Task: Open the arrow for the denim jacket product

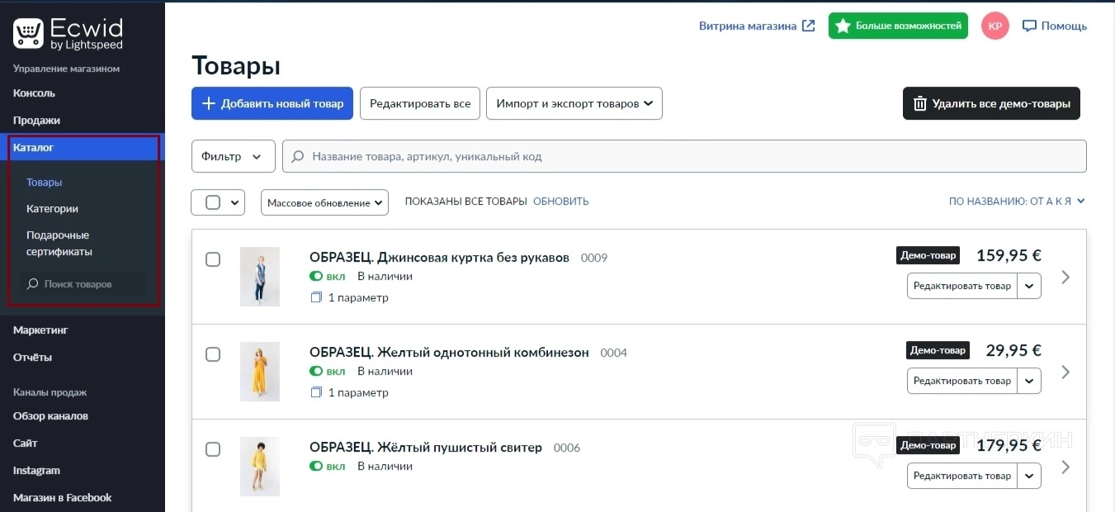Action: tap(1065, 277)
